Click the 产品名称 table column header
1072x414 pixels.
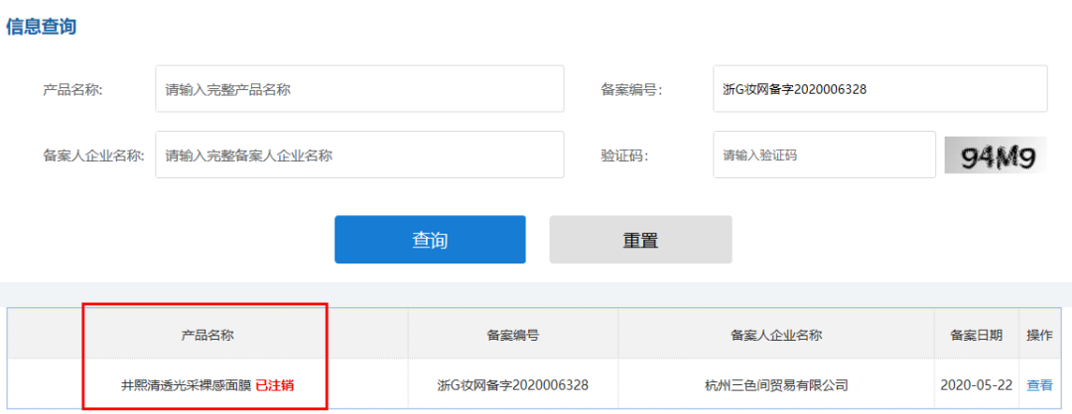(x=207, y=335)
